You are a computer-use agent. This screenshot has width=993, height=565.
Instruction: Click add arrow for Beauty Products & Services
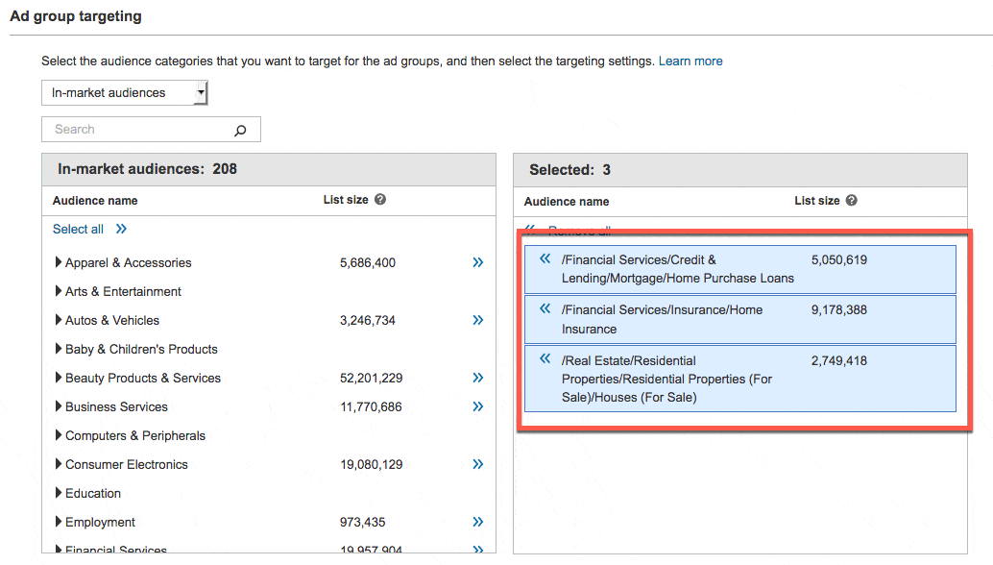477,378
